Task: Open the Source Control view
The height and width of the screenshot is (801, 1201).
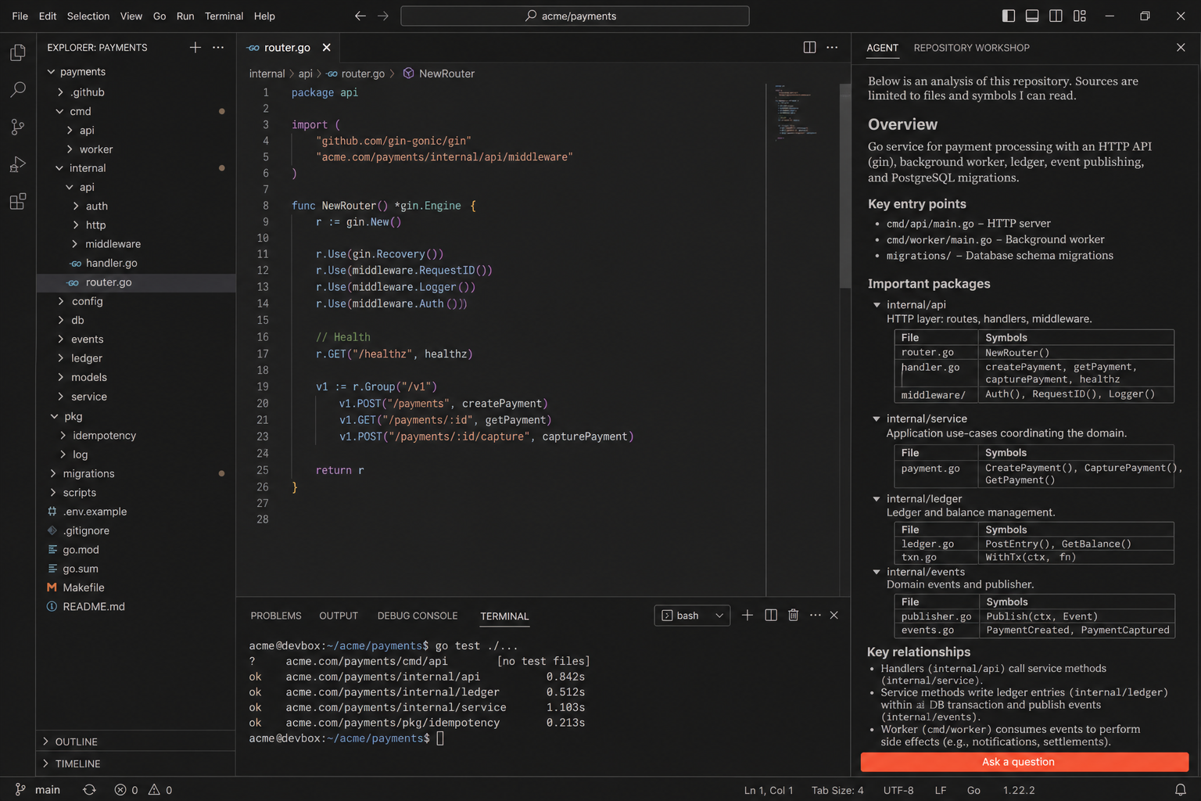Action: pos(17,127)
